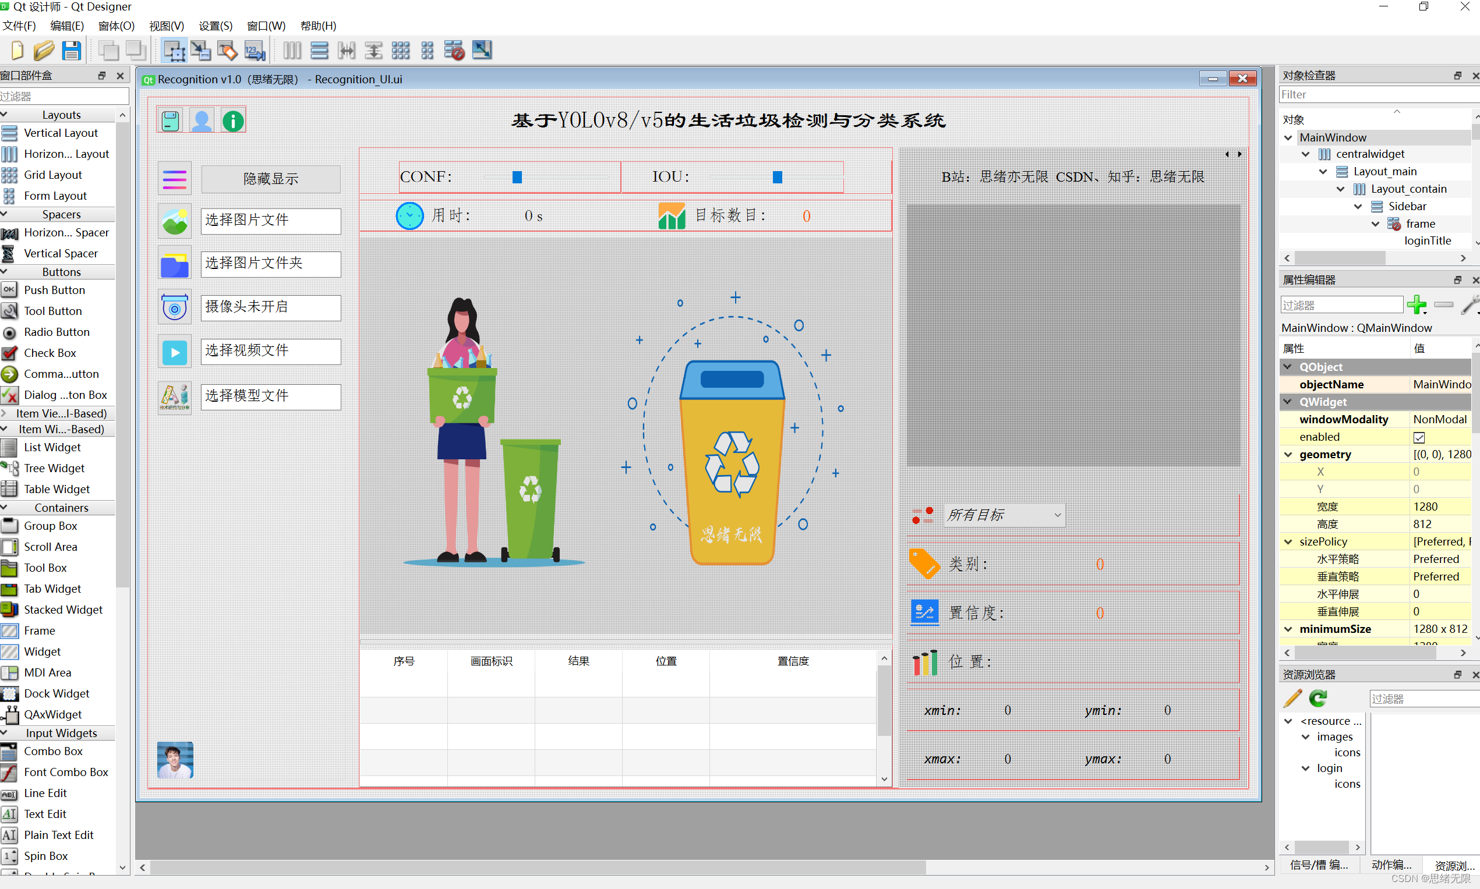This screenshot has height=889, width=1480.
Task: Apply grid layout from toolbar
Action: click(x=400, y=50)
